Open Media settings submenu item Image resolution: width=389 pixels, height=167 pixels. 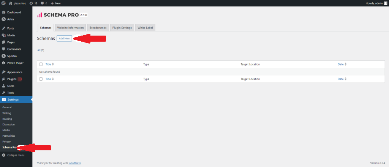click(x=6, y=130)
